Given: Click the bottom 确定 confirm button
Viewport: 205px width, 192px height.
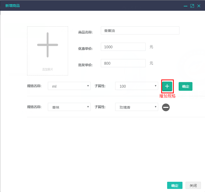Looking at the screenshot, I should tap(175, 185).
